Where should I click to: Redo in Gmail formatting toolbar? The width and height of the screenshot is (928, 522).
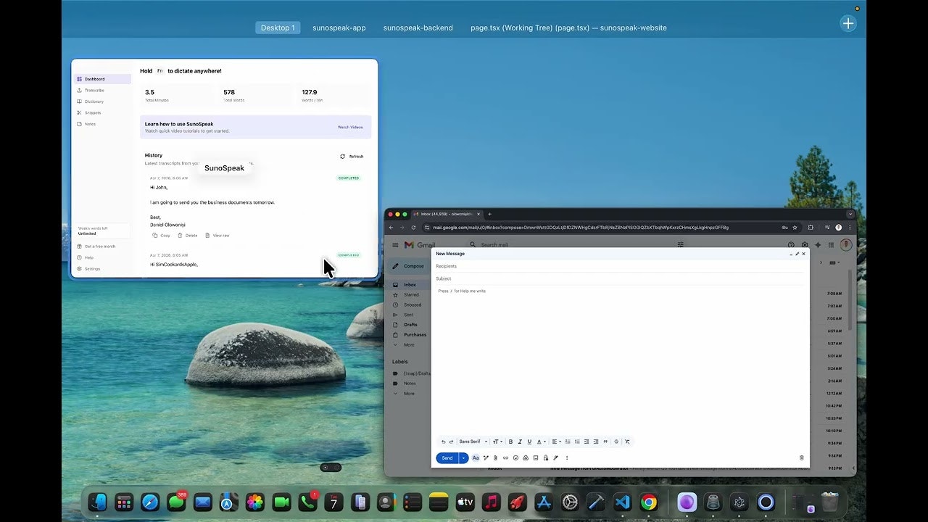tap(451, 442)
